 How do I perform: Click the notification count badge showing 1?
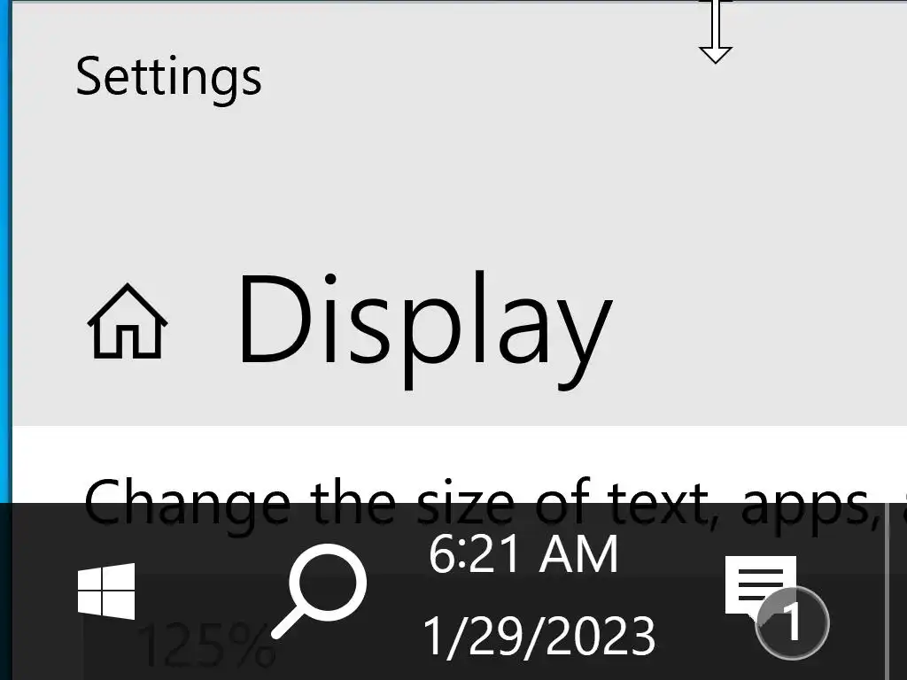tap(792, 622)
